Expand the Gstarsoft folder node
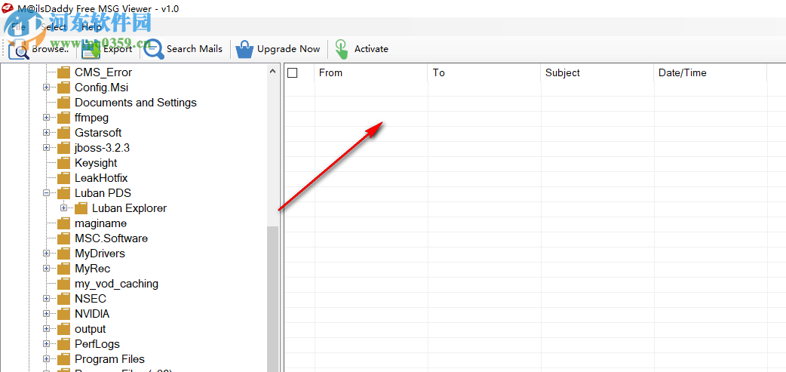786x372 pixels. [x=47, y=133]
